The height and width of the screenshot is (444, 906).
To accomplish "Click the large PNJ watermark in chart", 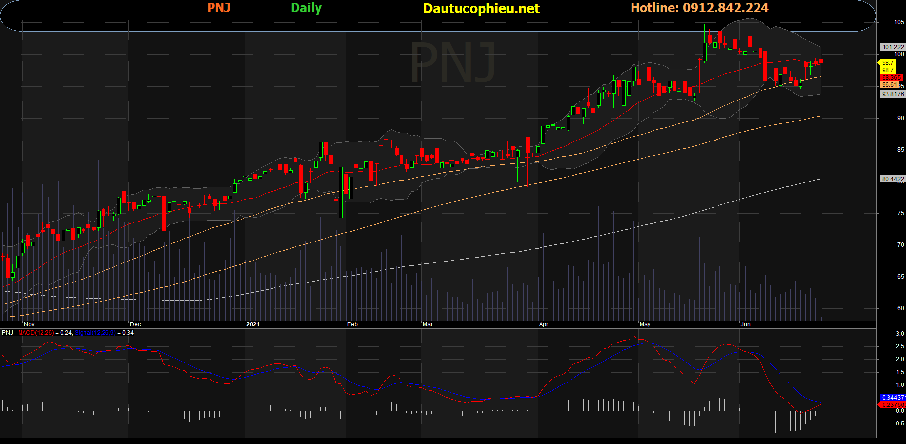I will (x=453, y=62).
